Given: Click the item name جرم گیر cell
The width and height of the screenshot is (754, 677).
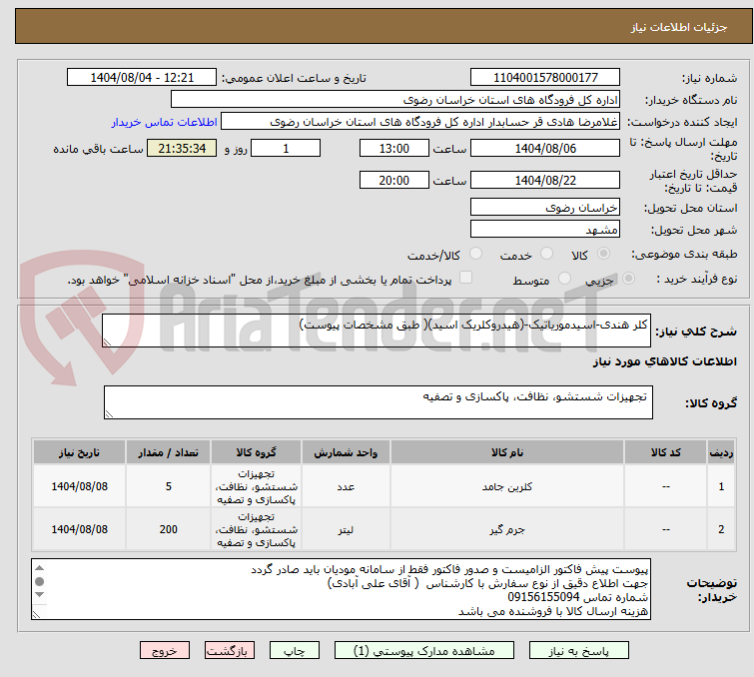Looking at the screenshot, I should click(x=507, y=529).
